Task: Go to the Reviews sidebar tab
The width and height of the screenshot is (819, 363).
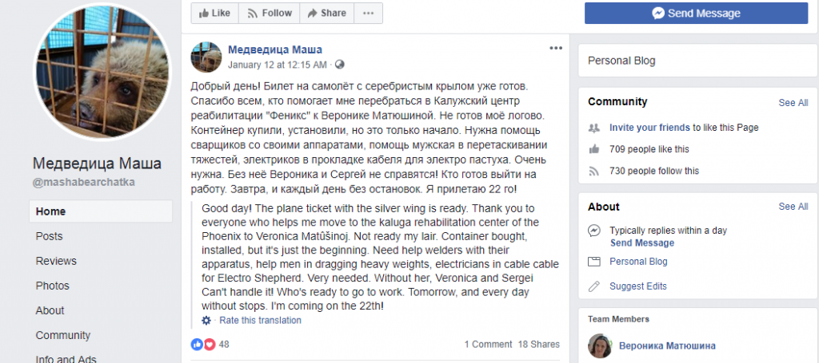Action: 56,261
